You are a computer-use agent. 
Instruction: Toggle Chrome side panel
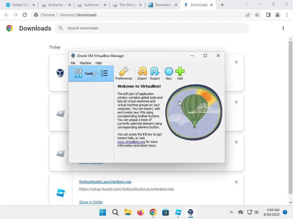pyautogui.click(x=268, y=15)
